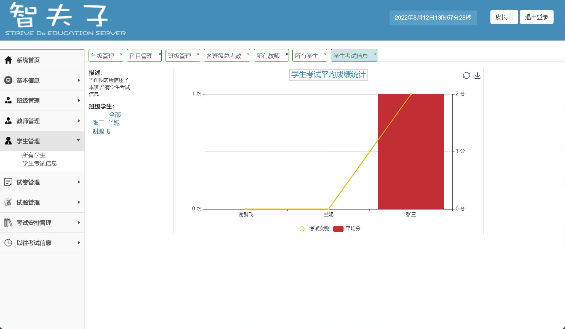Switch to the 所有教师 tab
565x329 pixels.
tap(268, 56)
